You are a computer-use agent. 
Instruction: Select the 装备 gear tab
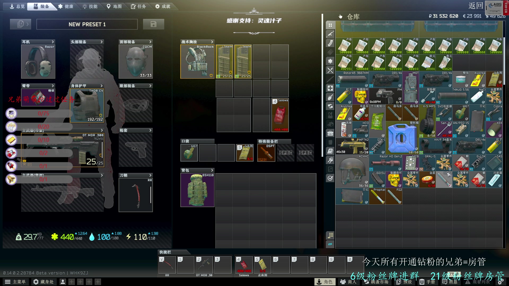click(x=42, y=6)
